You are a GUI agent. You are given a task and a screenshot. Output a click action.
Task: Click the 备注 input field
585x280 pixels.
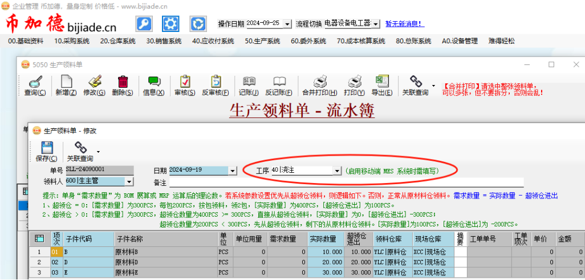coord(347,182)
